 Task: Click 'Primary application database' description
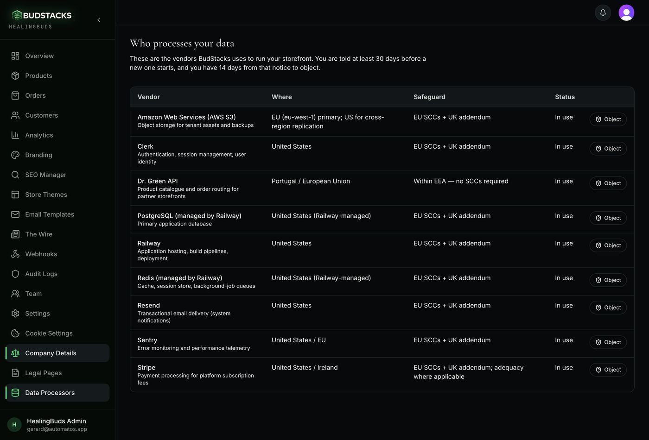(174, 224)
